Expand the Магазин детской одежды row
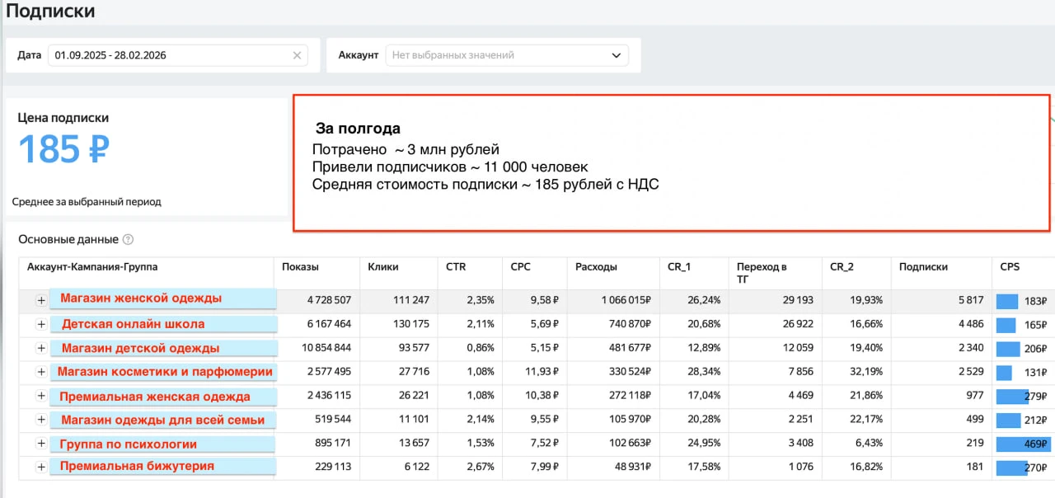The image size is (1055, 498). tap(40, 349)
